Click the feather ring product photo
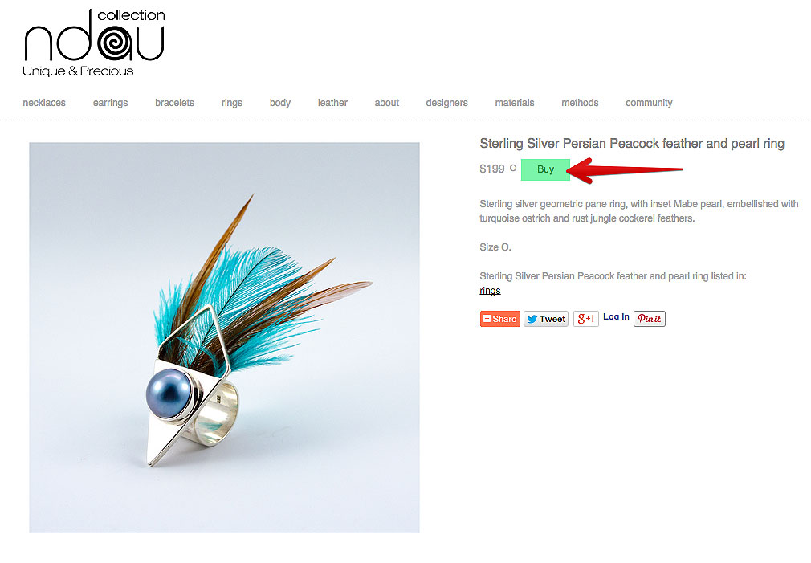This screenshot has width=811, height=563. pyautogui.click(x=224, y=337)
